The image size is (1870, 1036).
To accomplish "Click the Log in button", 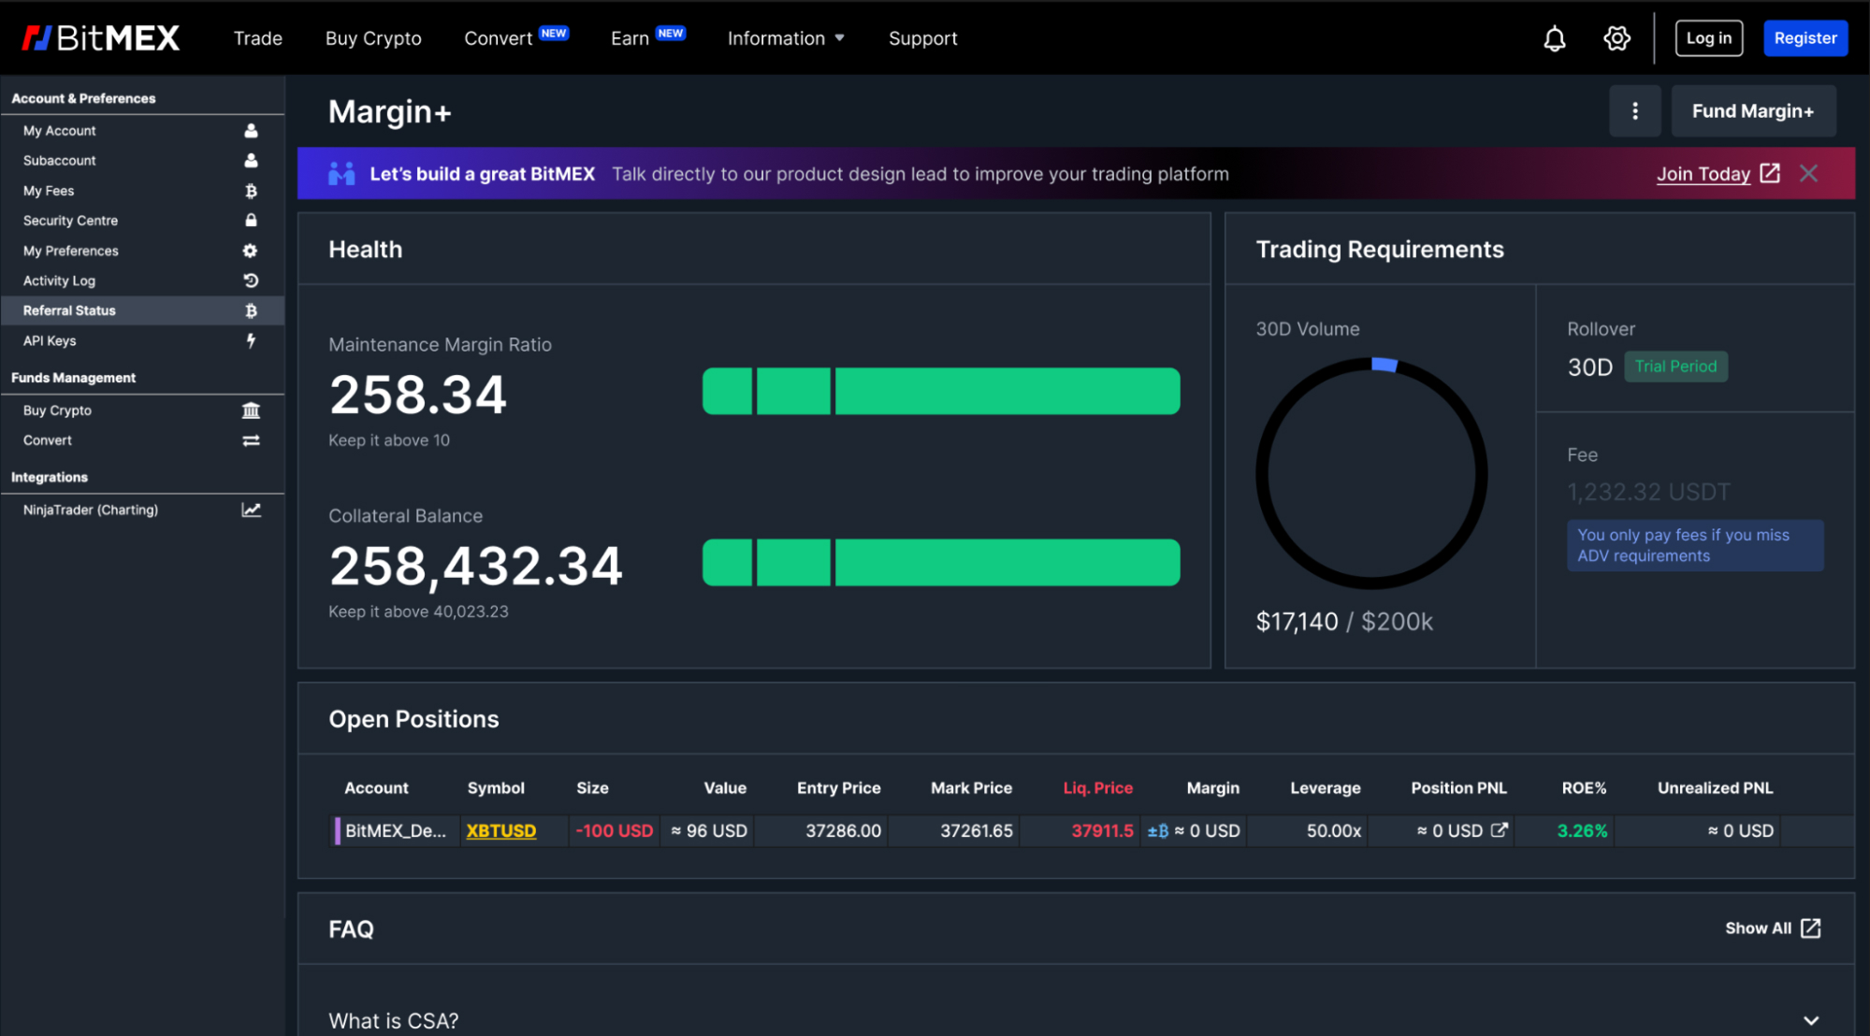I will tap(1708, 38).
